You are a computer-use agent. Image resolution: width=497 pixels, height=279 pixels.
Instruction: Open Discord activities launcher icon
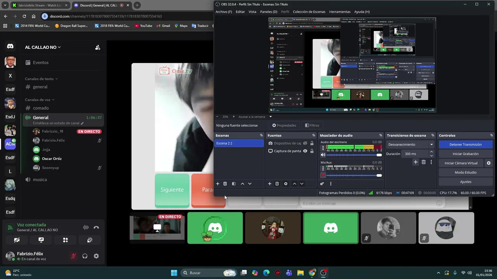point(66,240)
